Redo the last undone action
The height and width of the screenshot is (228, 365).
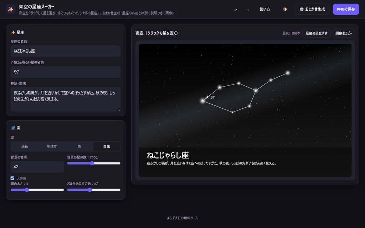(247, 10)
